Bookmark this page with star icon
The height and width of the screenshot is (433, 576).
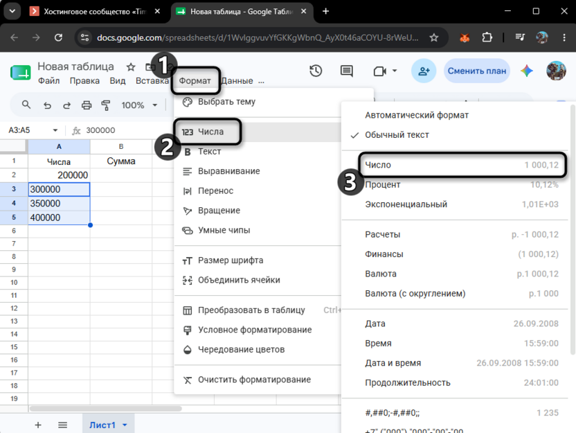[434, 37]
